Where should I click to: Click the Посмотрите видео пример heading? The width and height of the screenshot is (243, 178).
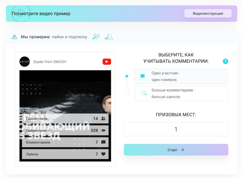(41, 13)
